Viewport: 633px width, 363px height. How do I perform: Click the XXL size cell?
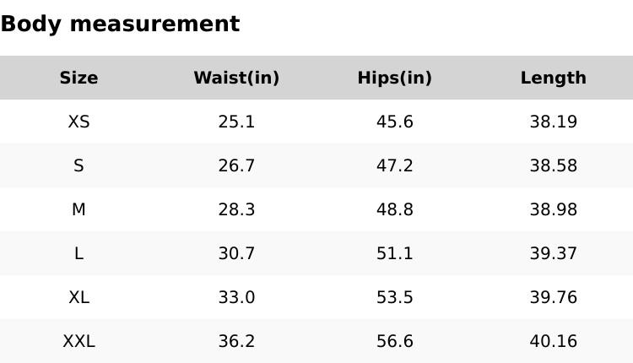(x=78, y=342)
